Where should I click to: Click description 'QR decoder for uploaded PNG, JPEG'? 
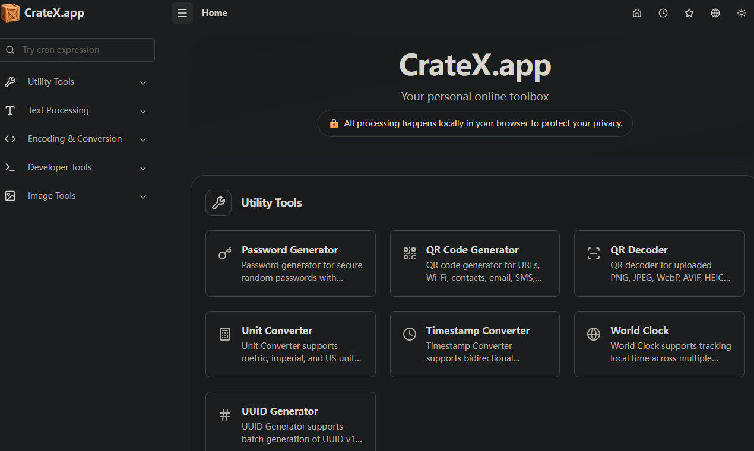click(670, 271)
